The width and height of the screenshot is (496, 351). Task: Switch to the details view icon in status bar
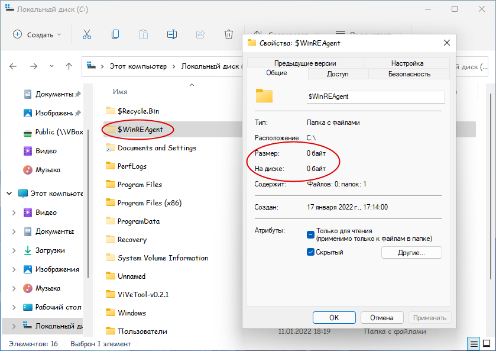click(x=474, y=343)
